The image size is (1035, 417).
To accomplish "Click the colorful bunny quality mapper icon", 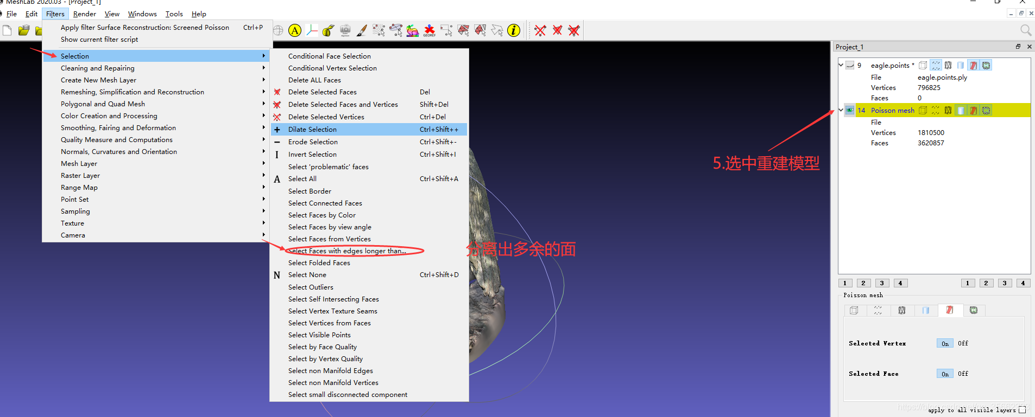I will [x=413, y=30].
